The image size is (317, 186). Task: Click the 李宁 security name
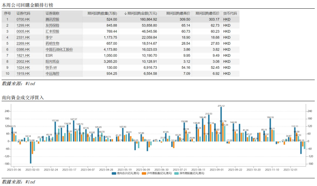[49, 38]
